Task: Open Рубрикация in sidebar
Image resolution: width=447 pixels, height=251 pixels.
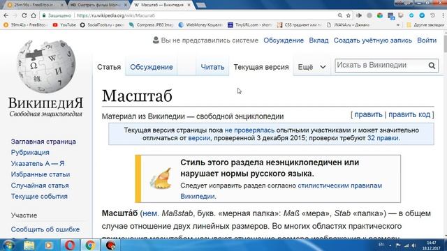Action: [30, 153]
